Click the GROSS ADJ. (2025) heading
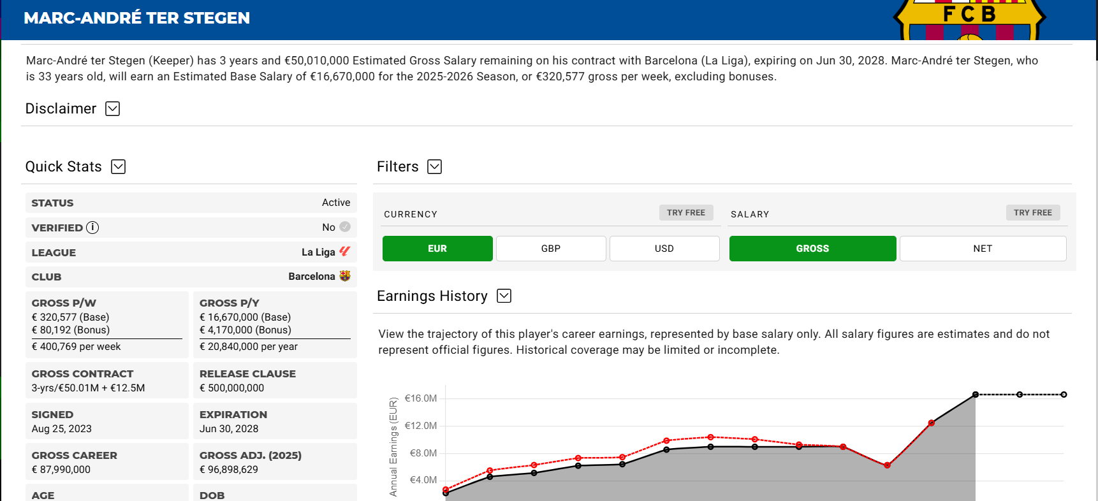Image resolution: width=1098 pixels, height=501 pixels. pyautogui.click(x=251, y=456)
